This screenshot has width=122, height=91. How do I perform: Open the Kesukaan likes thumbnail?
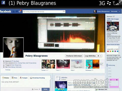point(93,64)
